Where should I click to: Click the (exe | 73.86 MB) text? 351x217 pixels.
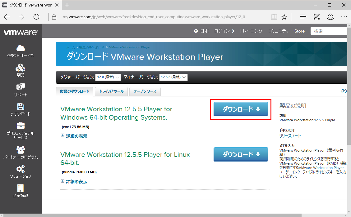[x=76, y=127]
